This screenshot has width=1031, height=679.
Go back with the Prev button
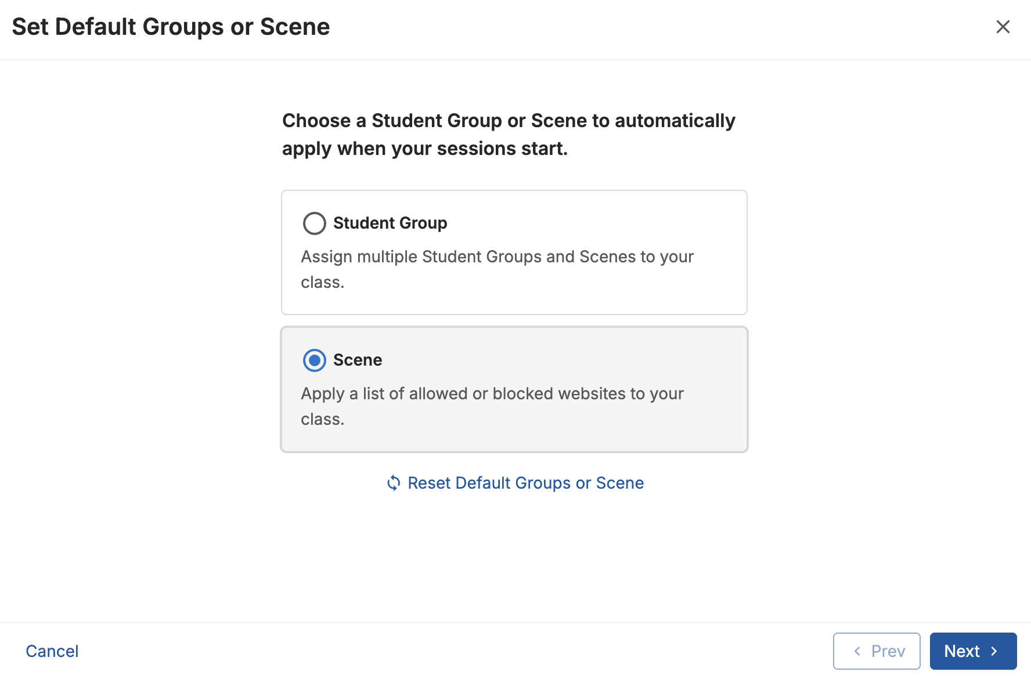click(x=877, y=651)
